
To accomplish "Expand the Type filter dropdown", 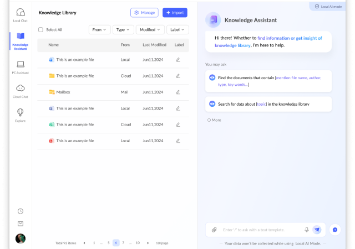I will pos(123,30).
